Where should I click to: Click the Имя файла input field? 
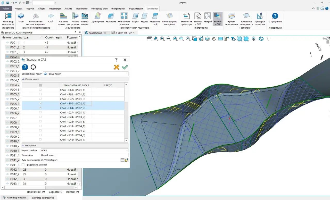tap(84, 155)
